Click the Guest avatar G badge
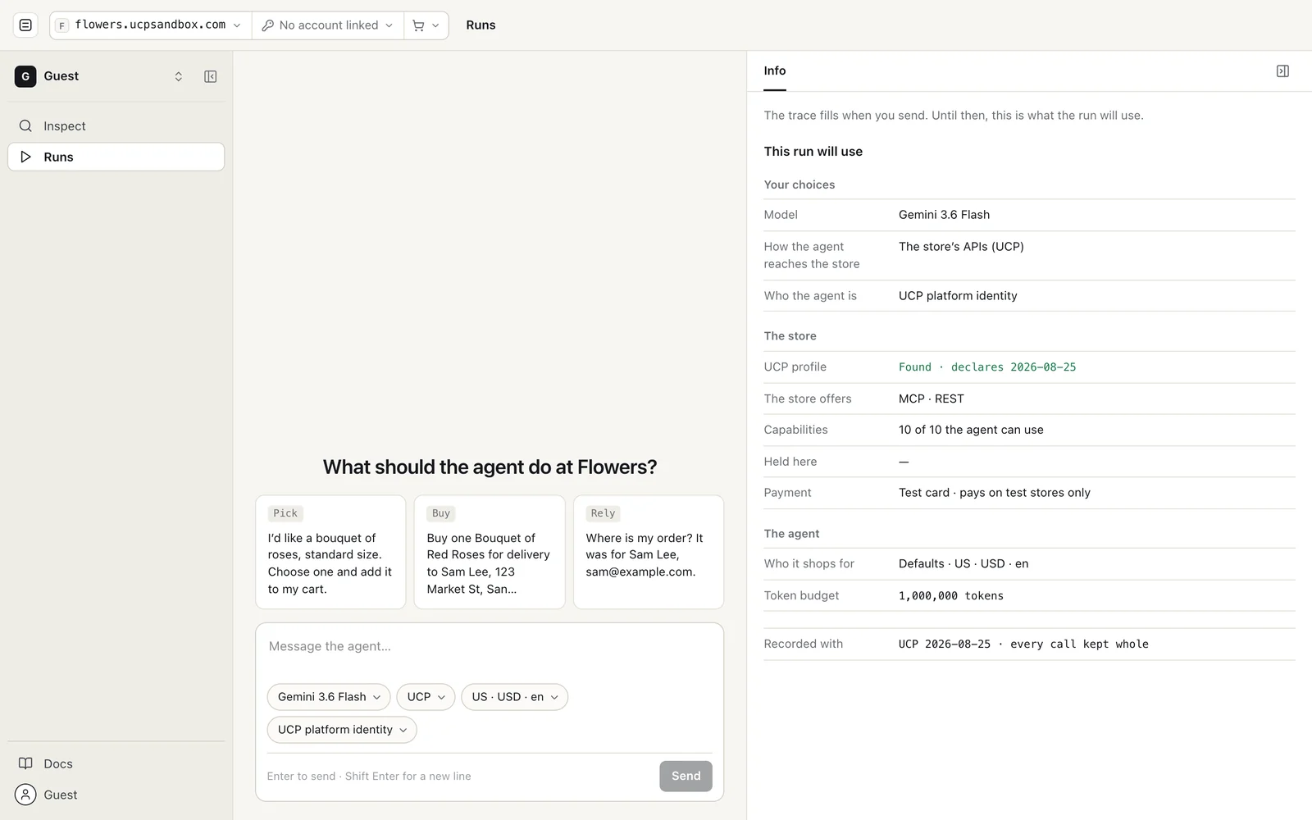1312x820 pixels. click(x=25, y=76)
